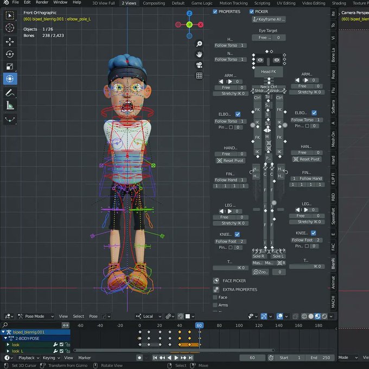Click the Keyframe All button
The height and width of the screenshot is (369, 369).
click(x=269, y=20)
